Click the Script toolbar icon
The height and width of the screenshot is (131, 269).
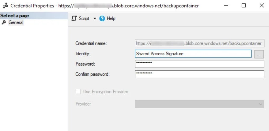pos(74,18)
